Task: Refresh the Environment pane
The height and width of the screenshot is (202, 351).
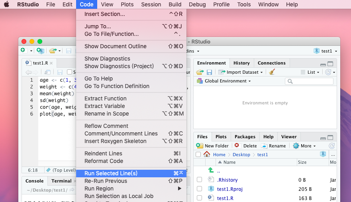Action: [x=328, y=72]
